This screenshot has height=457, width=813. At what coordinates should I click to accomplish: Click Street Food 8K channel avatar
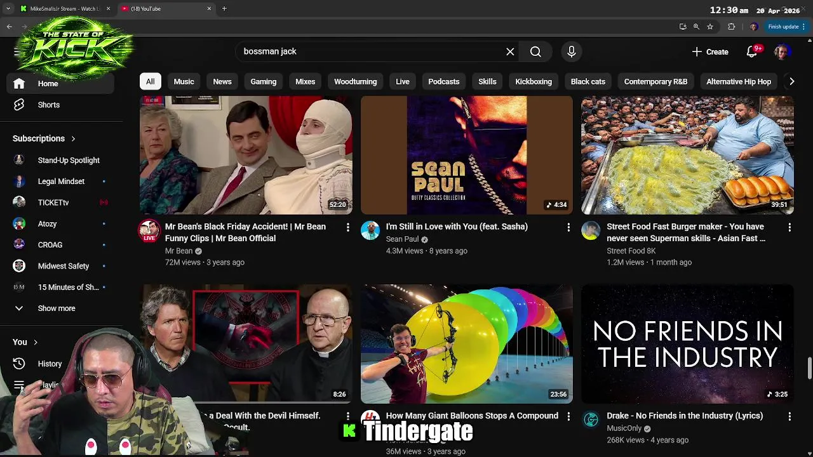(591, 230)
